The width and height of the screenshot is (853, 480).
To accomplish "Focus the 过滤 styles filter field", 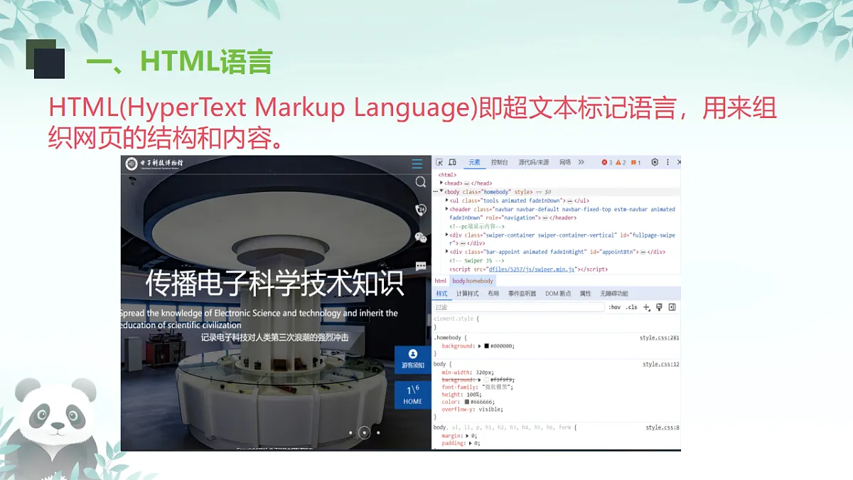I will point(519,307).
